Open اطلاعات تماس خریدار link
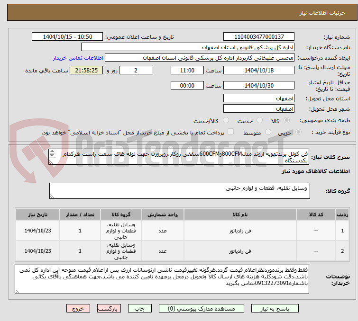Screen dimensions: 358x321 tap(78, 58)
